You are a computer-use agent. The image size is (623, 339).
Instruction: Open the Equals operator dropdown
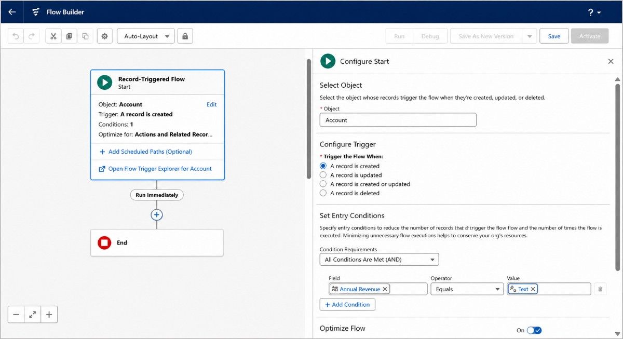tap(467, 289)
